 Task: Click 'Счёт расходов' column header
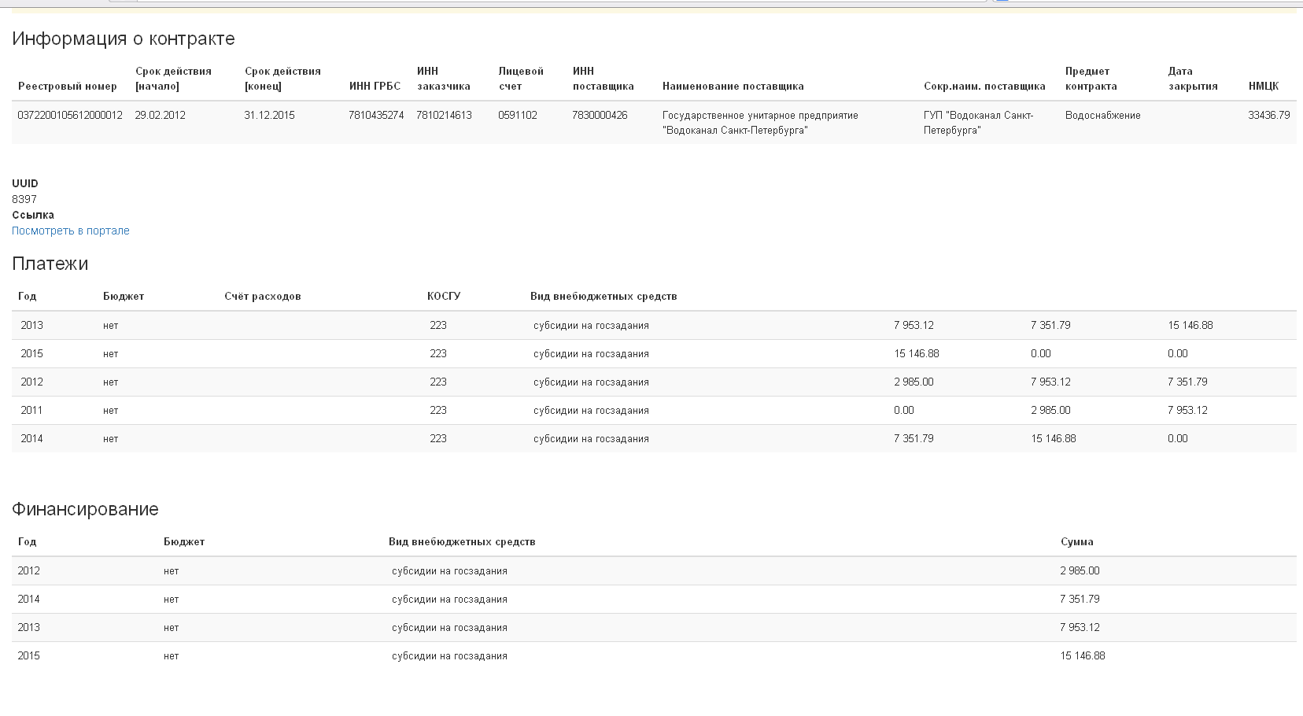pos(262,297)
